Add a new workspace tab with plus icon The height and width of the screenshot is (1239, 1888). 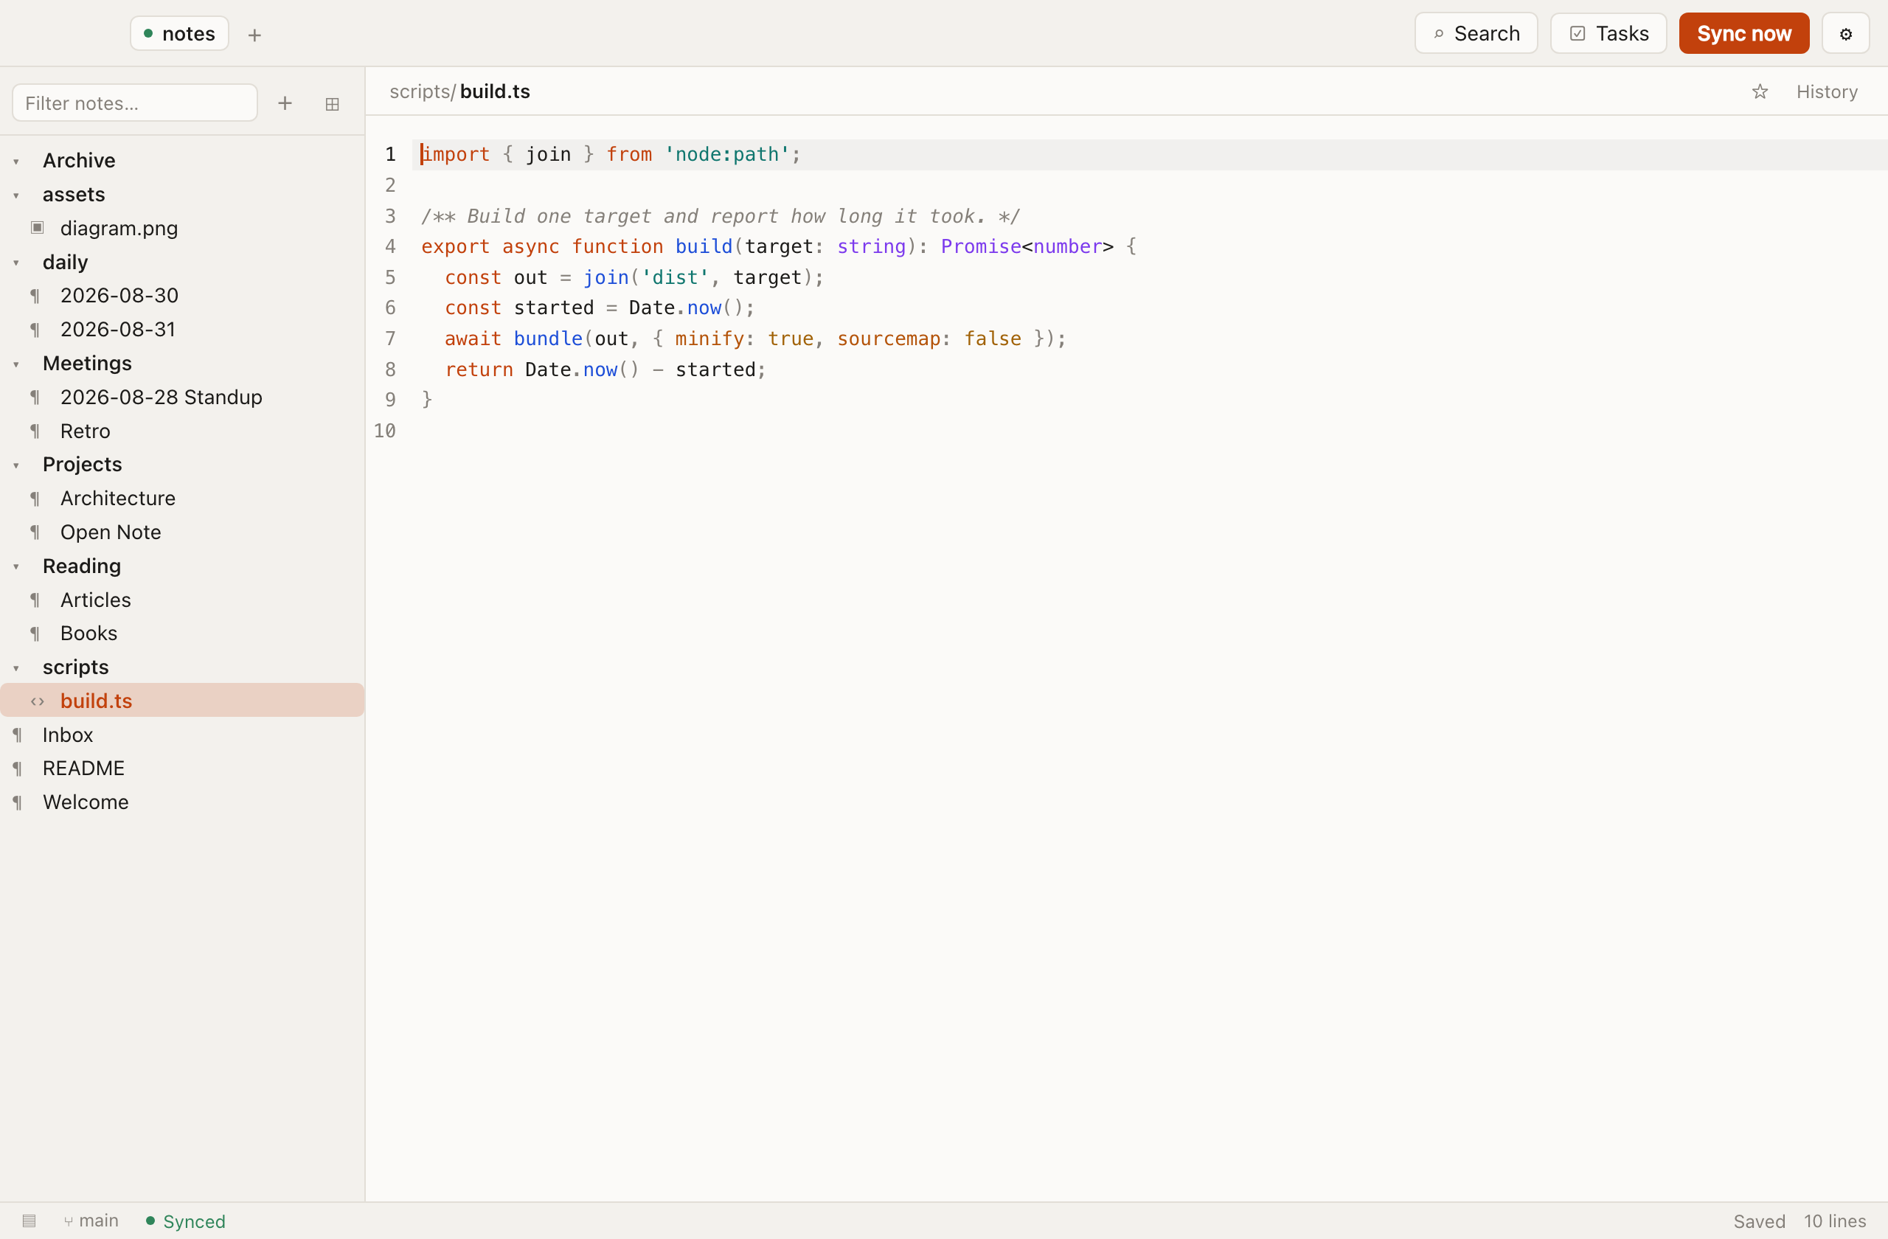coord(254,35)
